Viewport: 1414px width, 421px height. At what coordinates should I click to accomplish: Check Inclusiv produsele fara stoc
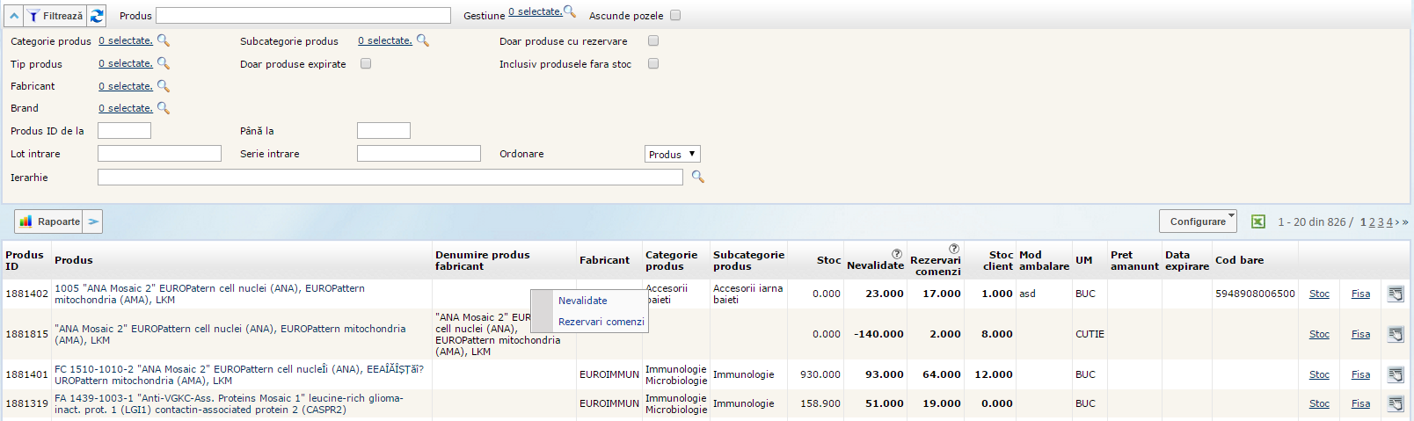tap(653, 63)
